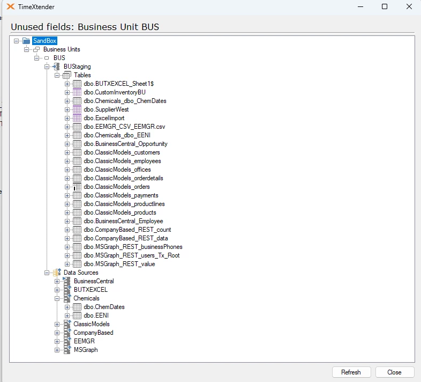Click the purple icon beside dbo.ExcelImport
Image resolution: width=421 pixels, height=382 pixels.
pyautogui.click(x=77, y=118)
